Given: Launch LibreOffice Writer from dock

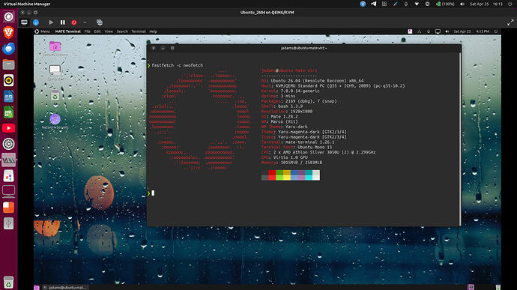Looking at the screenshot, I should click(8, 97).
